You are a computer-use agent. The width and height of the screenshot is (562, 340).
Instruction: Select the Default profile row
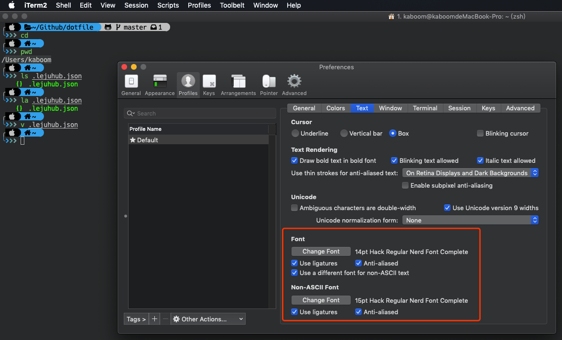coord(199,140)
